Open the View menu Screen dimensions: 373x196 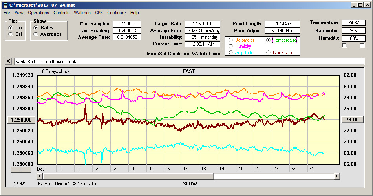pyautogui.click(x=19, y=13)
